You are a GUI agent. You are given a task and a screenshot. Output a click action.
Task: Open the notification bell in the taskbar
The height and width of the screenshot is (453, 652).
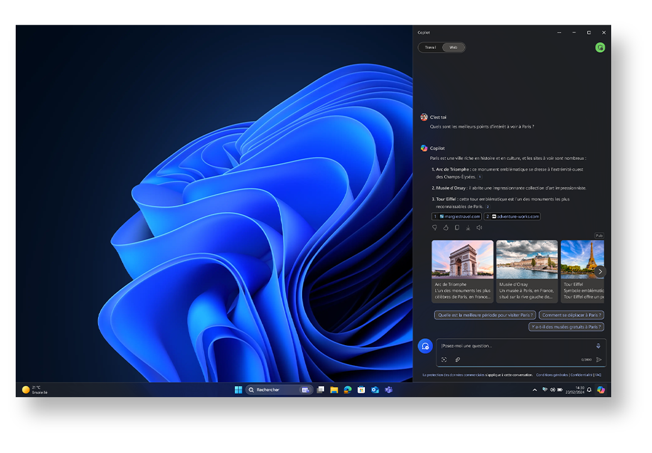pyautogui.click(x=589, y=390)
